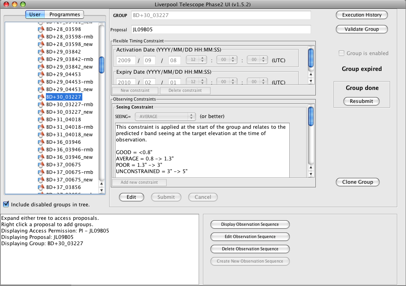The height and width of the screenshot is (286, 406).
Task: Click the icon beside BD+29_03842-rmb
Action: click(x=41, y=59)
